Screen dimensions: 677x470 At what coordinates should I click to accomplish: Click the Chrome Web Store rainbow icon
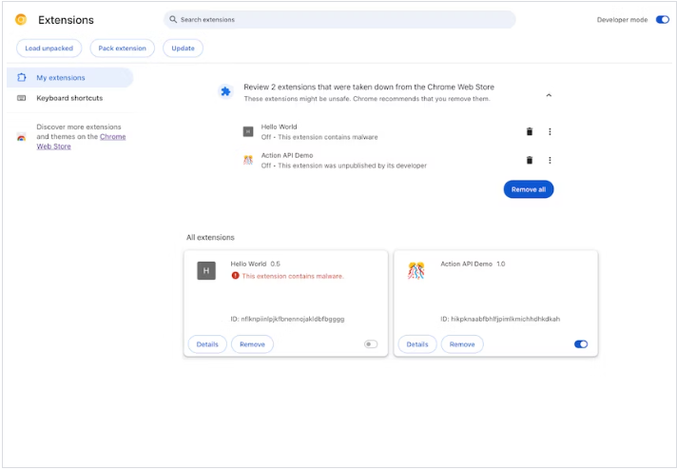21,137
